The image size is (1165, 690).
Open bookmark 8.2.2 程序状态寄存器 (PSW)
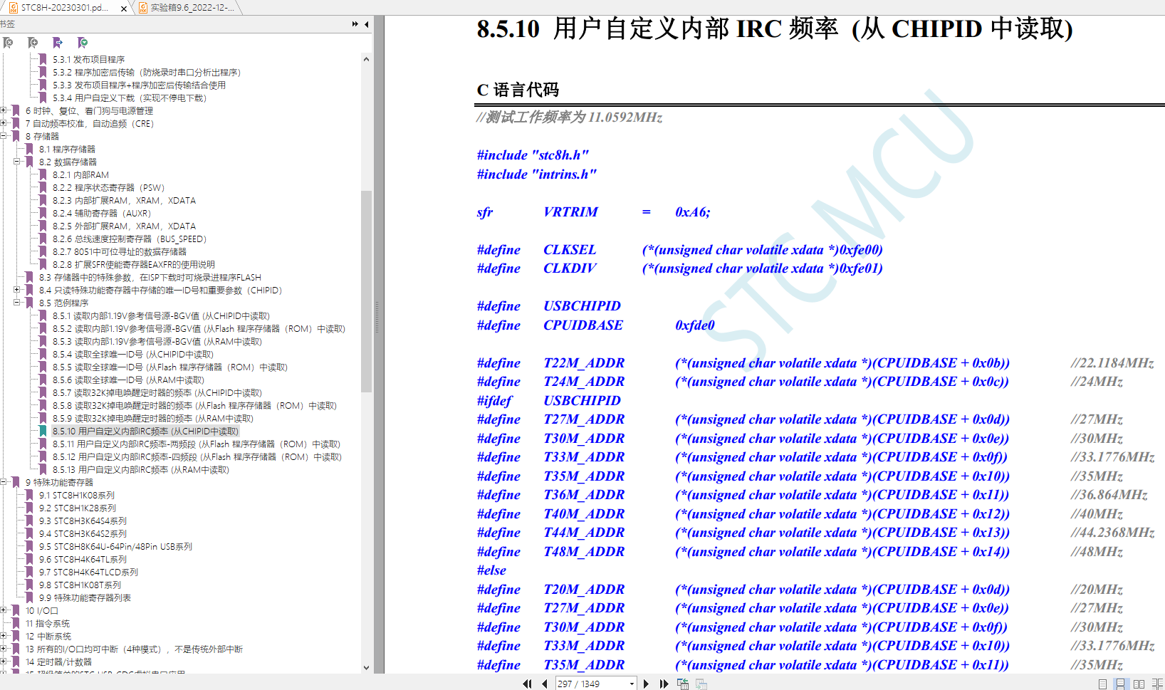tap(108, 187)
